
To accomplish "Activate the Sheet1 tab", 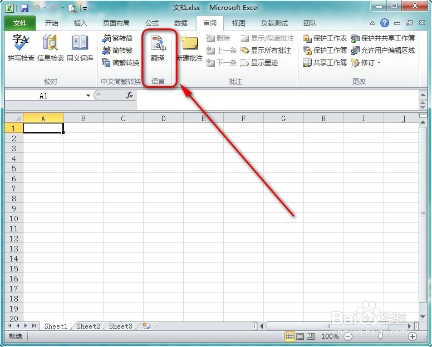I will [56, 326].
